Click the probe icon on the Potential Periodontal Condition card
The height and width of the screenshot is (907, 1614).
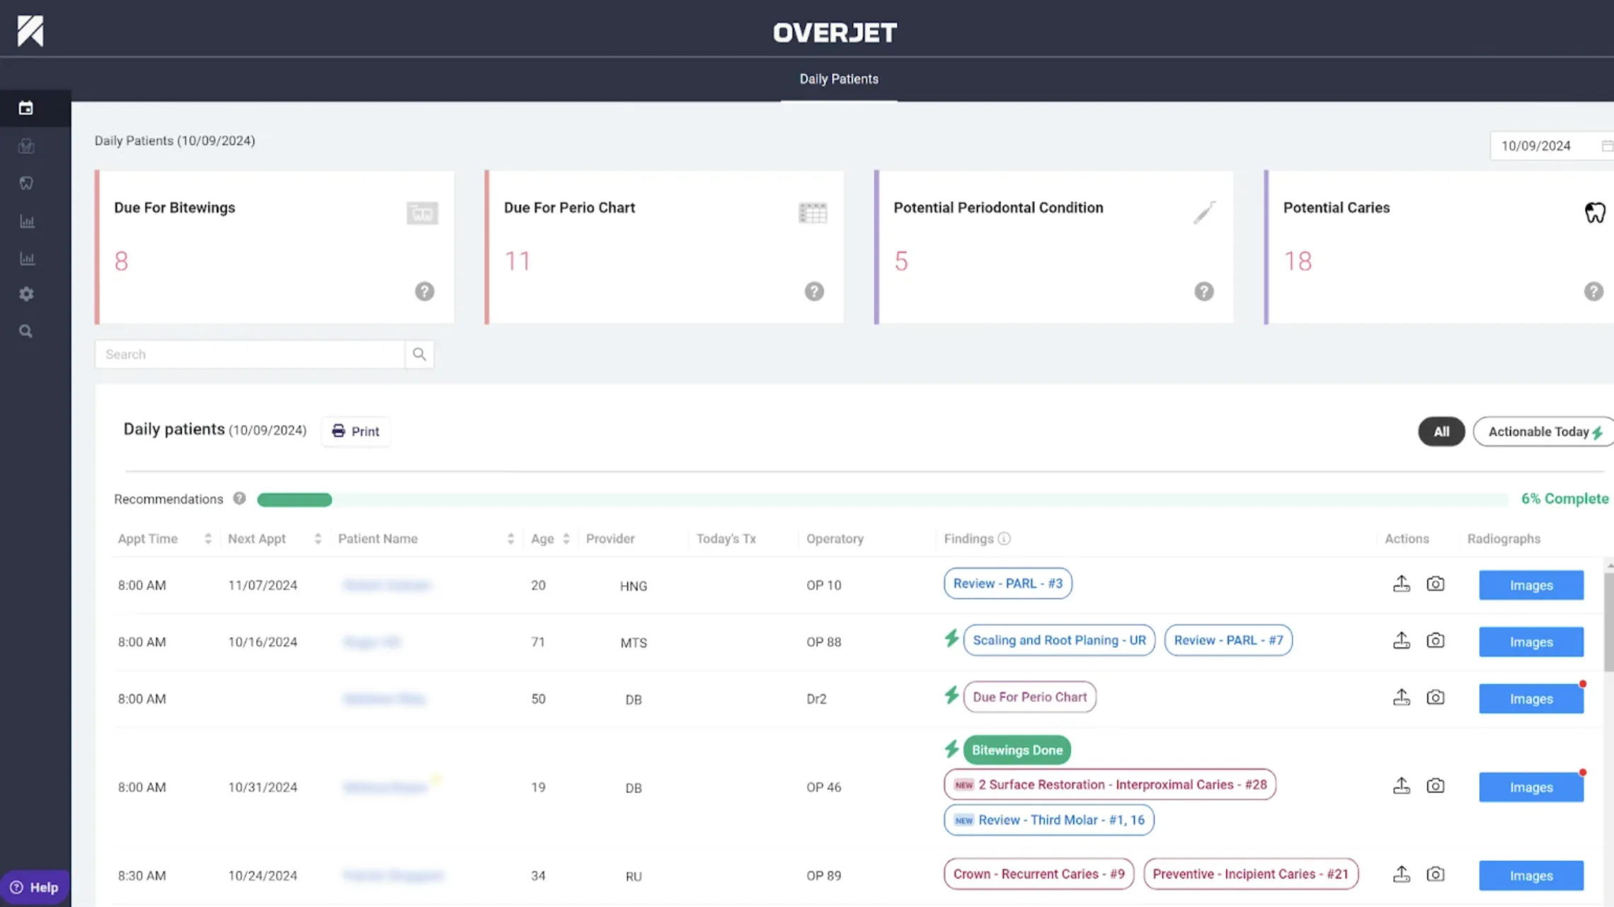click(1204, 212)
